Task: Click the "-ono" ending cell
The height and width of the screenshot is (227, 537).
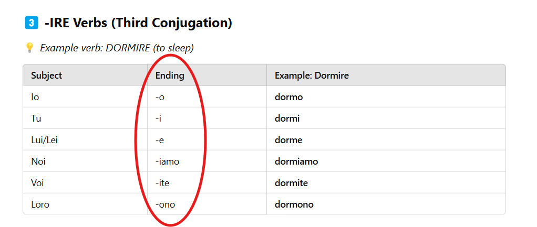Action: point(165,204)
